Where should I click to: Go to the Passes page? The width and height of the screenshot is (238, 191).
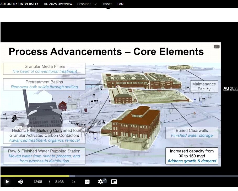point(107,4)
